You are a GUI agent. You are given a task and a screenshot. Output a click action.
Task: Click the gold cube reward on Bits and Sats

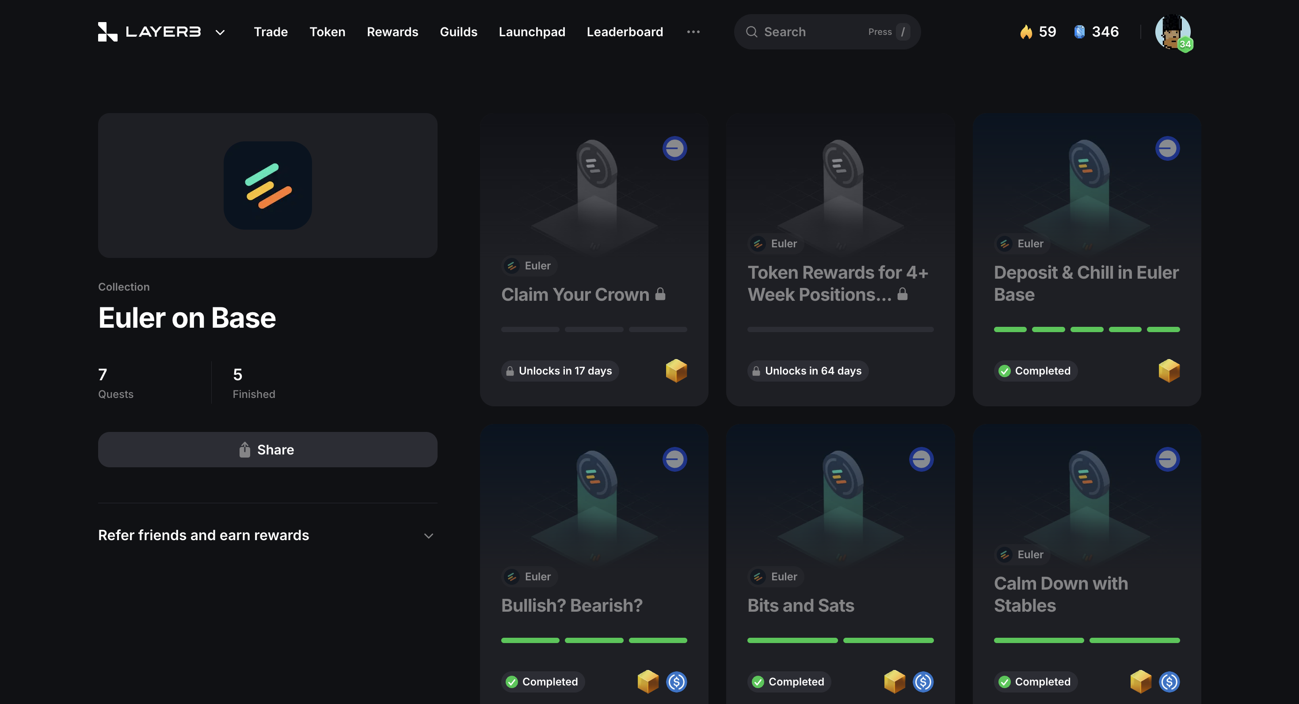[895, 682]
